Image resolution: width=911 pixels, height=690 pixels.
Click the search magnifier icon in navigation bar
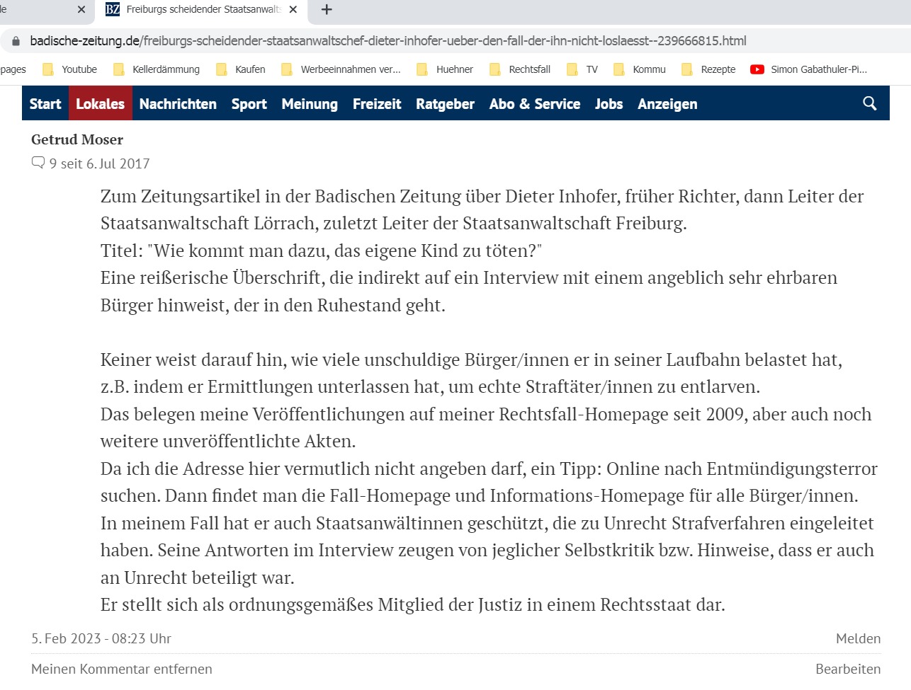point(870,103)
